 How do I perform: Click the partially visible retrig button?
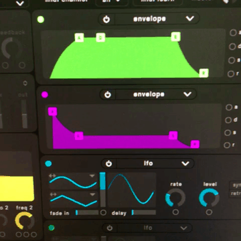(235, 193)
